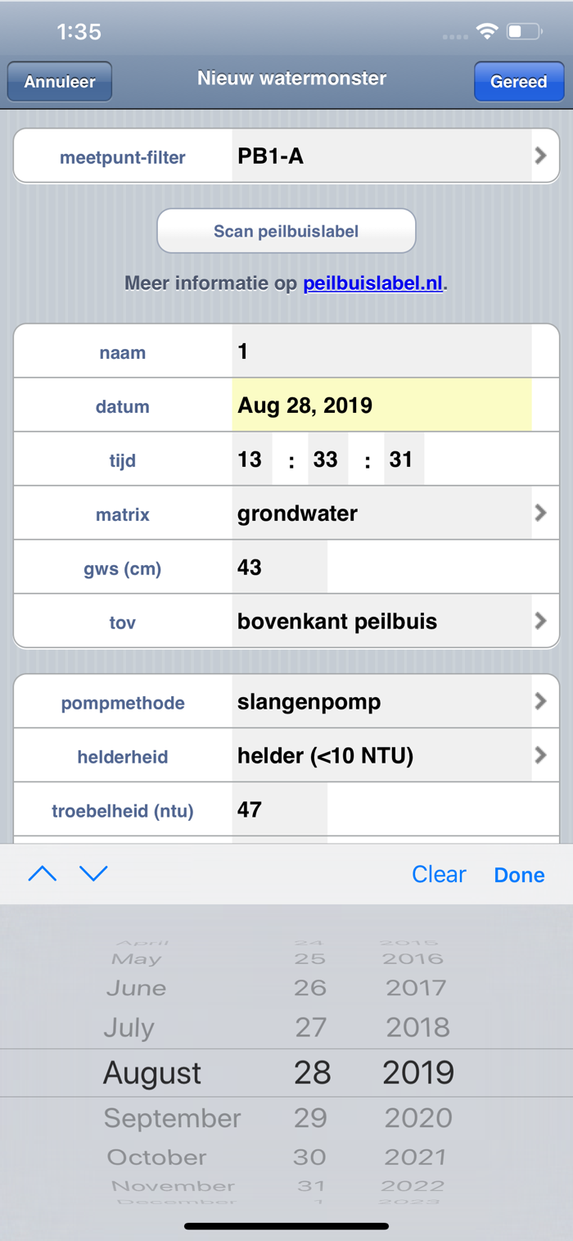
Task: Tap Scan peilbuislabel button
Action: (286, 231)
